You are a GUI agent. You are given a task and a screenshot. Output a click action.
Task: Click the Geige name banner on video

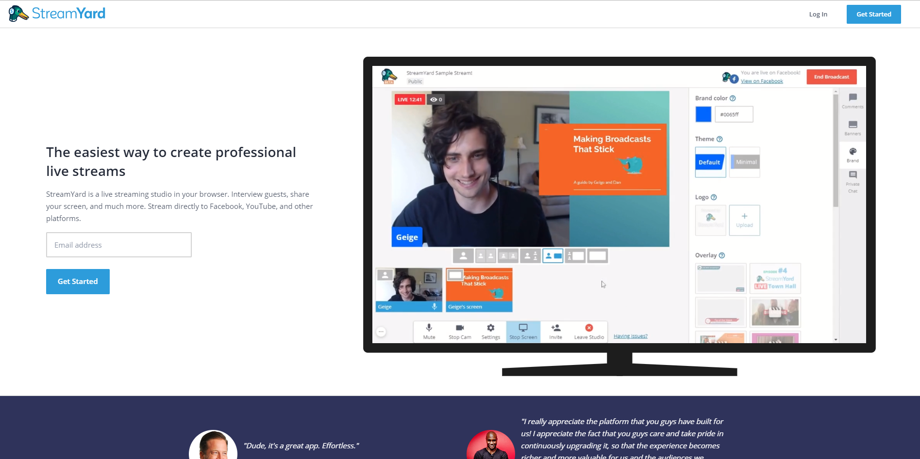point(407,237)
